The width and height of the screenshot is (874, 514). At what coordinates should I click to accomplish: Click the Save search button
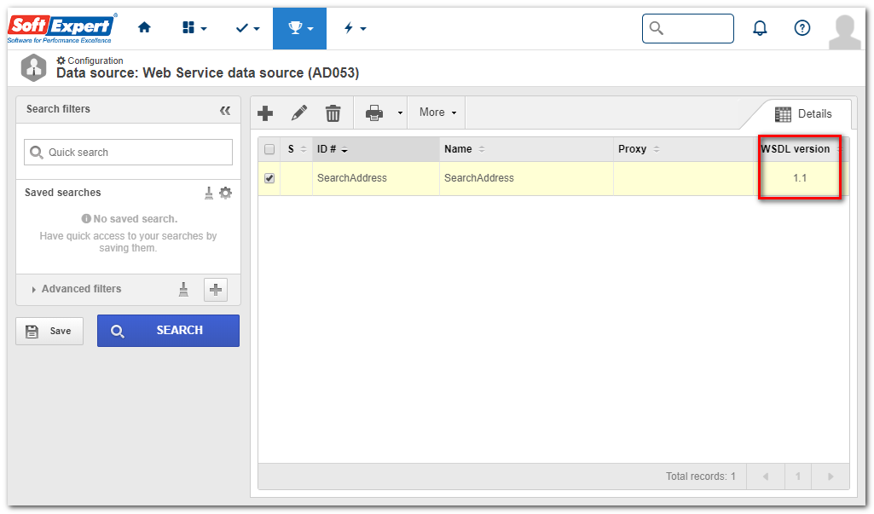point(49,331)
